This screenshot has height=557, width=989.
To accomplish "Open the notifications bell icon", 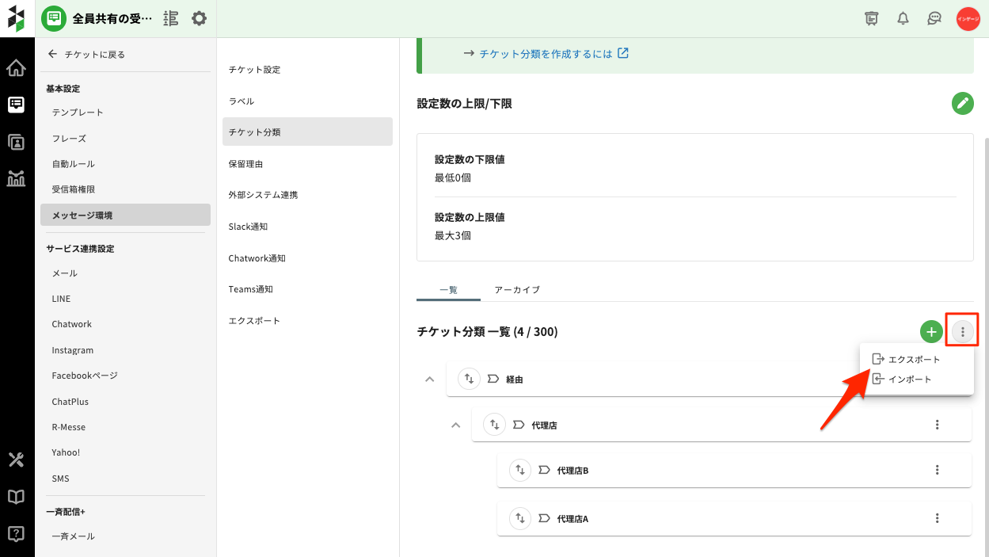I will pos(903,18).
